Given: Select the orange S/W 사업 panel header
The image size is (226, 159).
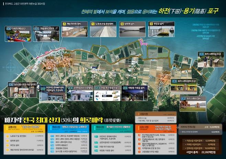Looking at the screenshot, I should pos(156,129).
